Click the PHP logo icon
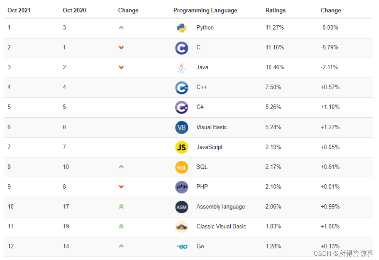This screenshot has height=260, width=379. pos(182,187)
